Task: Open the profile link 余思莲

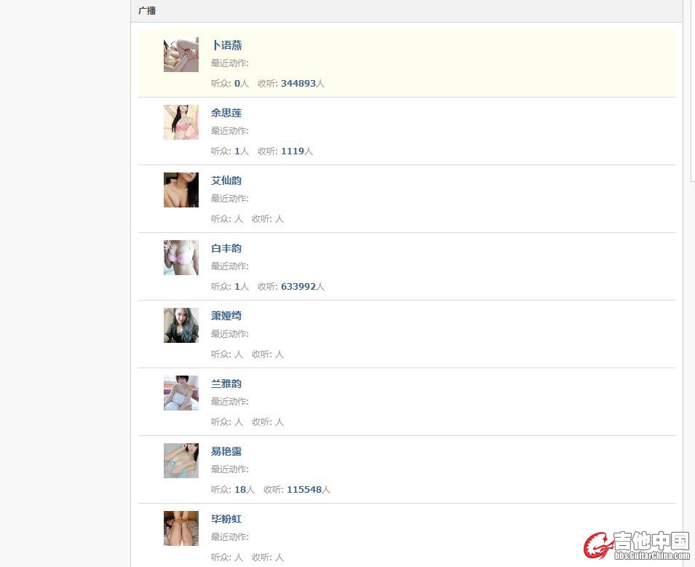Action: [226, 113]
